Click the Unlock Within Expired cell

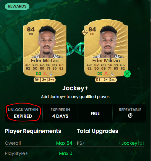(x=23, y=113)
